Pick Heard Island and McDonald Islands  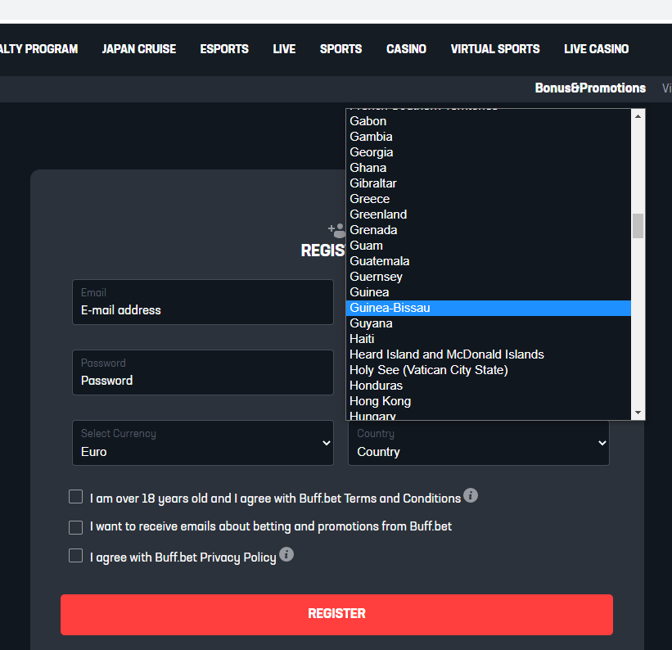pyautogui.click(x=488, y=354)
